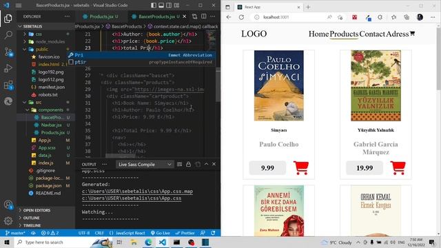Open the editor's more actions menu
Image resolution: width=441 pixels, height=248 pixels.
[x=213, y=17]
